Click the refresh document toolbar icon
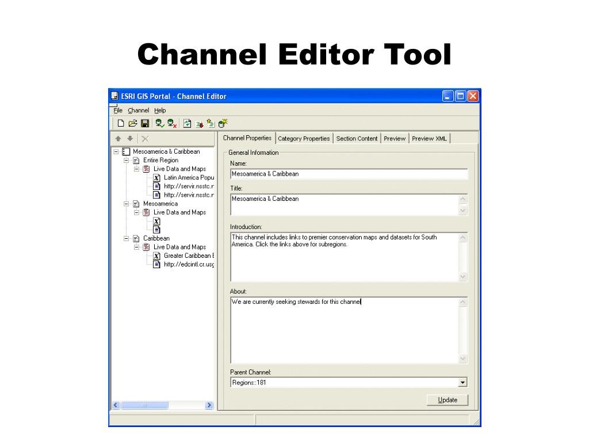This screenshot has width=589, height=442. pos(187,123)
